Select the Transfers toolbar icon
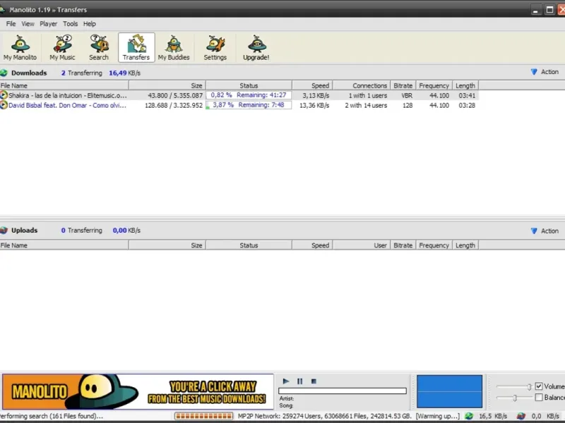 coord(136,47)
